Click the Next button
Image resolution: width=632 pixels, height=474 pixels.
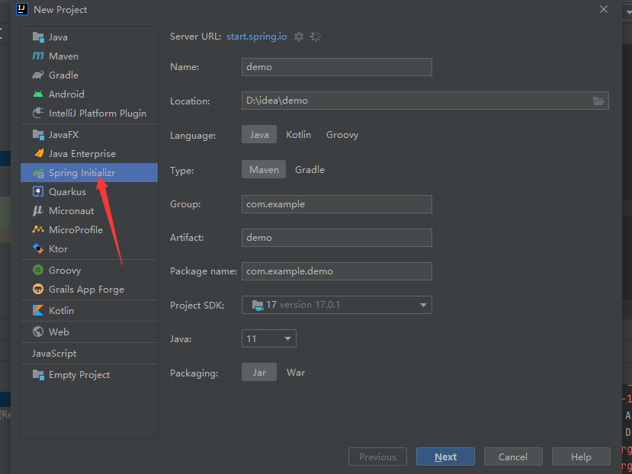click(445, 456)
